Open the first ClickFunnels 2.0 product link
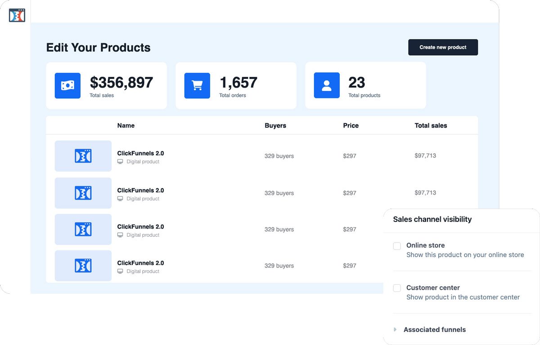The image size is (540, 345). 140,153
